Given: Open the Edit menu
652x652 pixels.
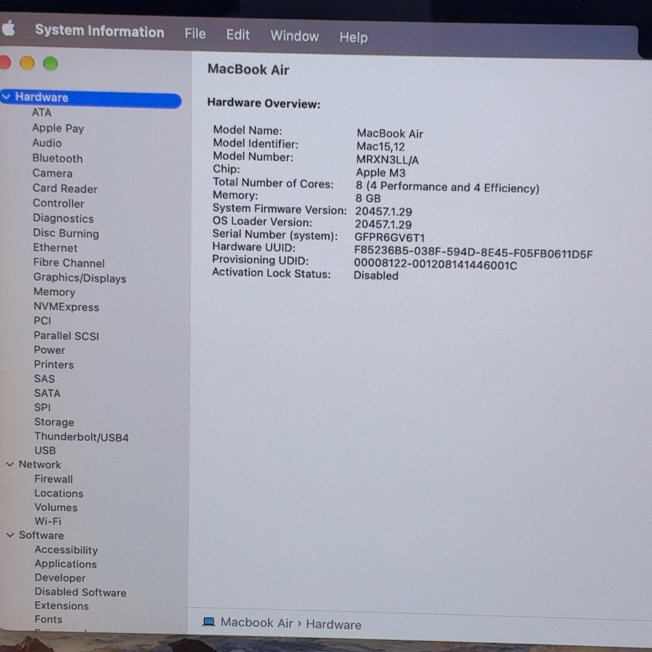Looking at the screenshot, I should coord(237,35).
